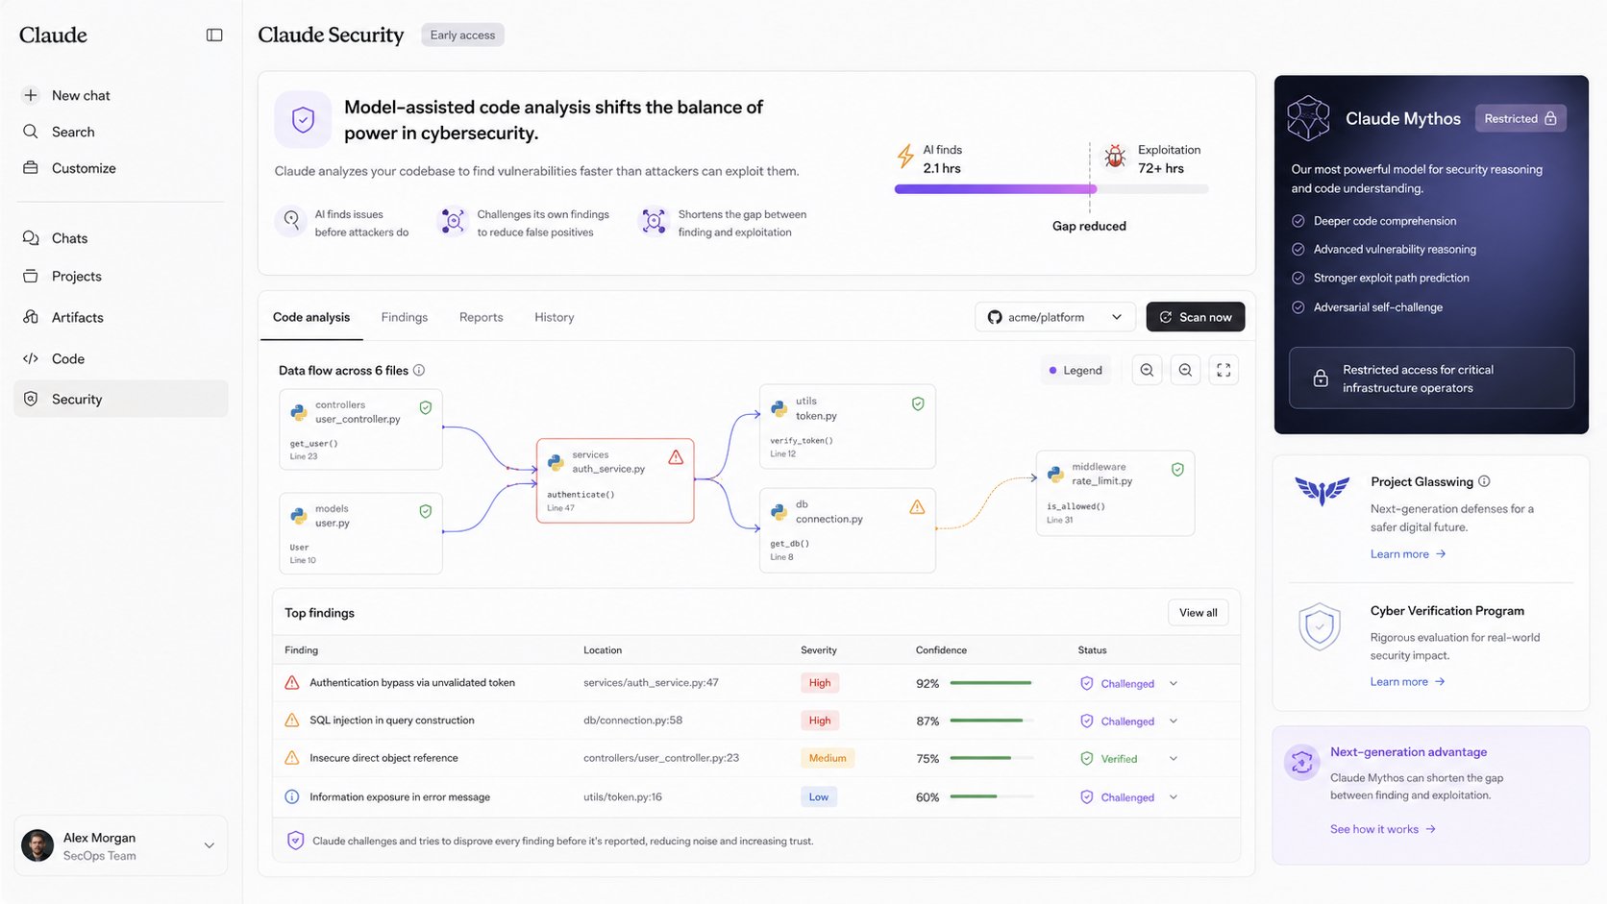Click the Confidence column header
The image size is (1607, 904).
click(941, 650)
